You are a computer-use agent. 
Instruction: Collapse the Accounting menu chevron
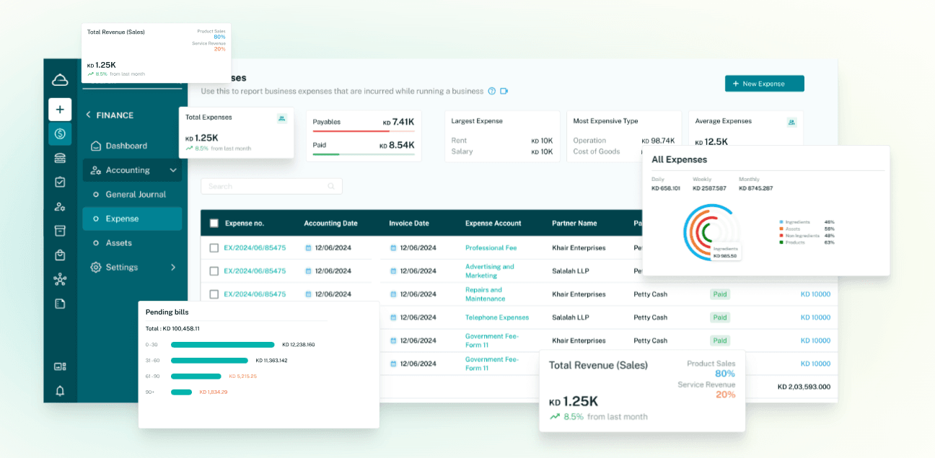(173, 170)
